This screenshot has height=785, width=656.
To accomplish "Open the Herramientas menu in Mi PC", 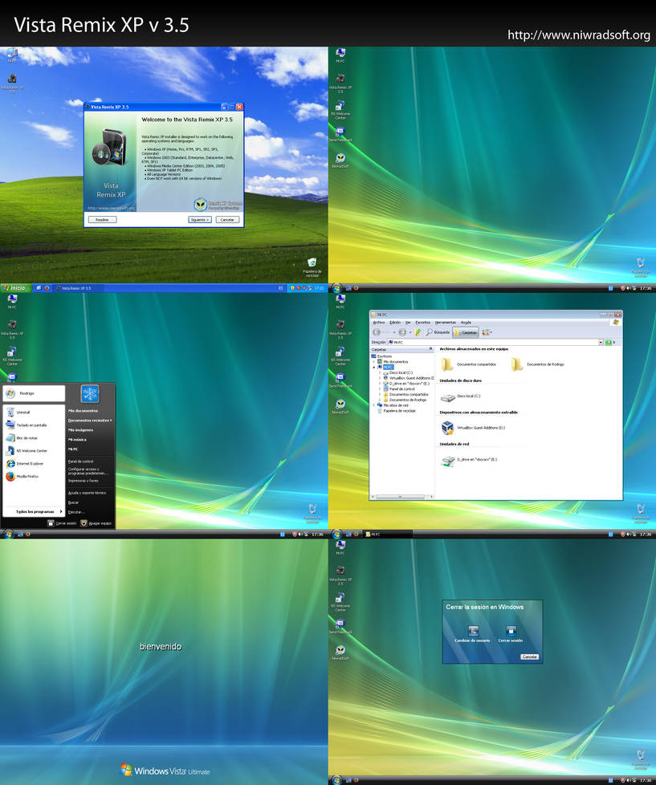I will point(446,322).
